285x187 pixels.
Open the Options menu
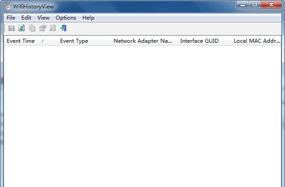click(x=66, y=18)
